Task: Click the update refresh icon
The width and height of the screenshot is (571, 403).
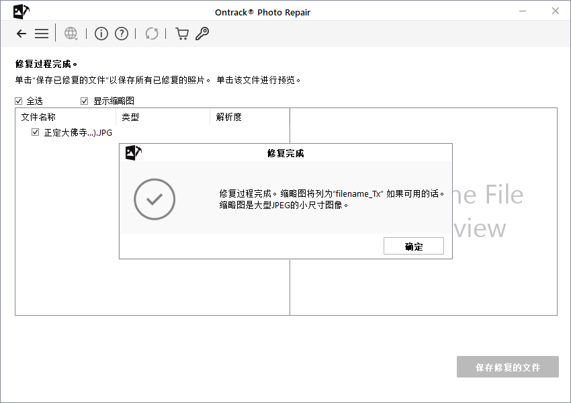Action: point(152,34)
